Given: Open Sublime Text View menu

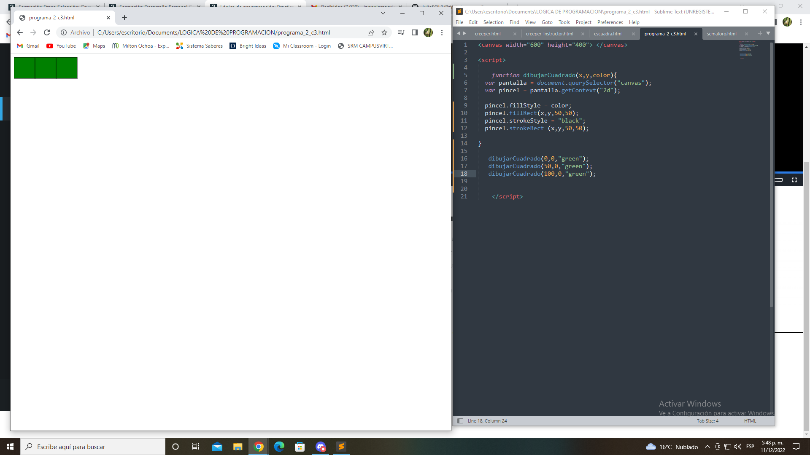Looking at the screenshot, I should [x=530, y=22].
